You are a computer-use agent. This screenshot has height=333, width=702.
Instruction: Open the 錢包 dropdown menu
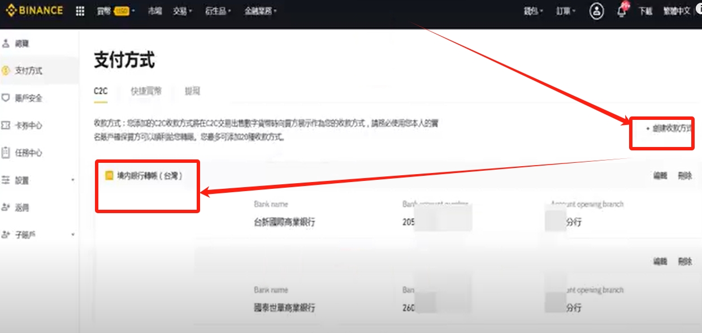coord(533,11)
